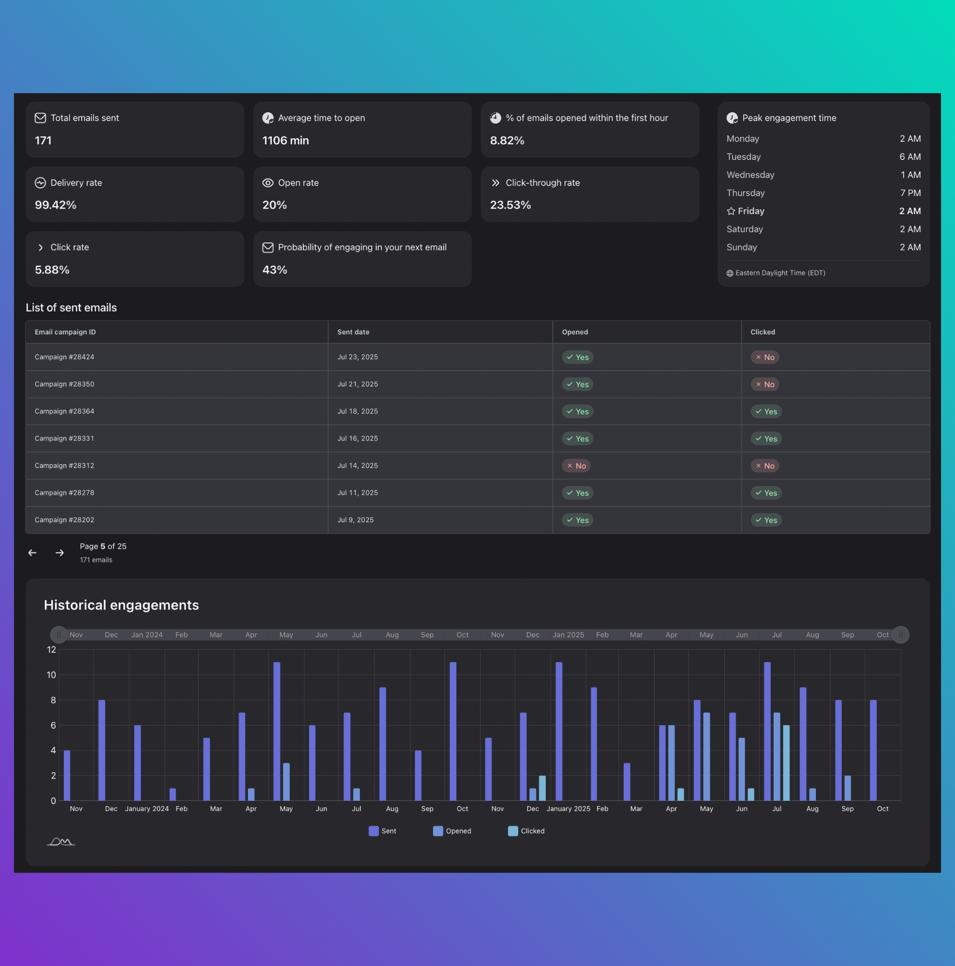Toggle the Clicked series in the chart legend
The image size is (955, 966).
[526, 831]
